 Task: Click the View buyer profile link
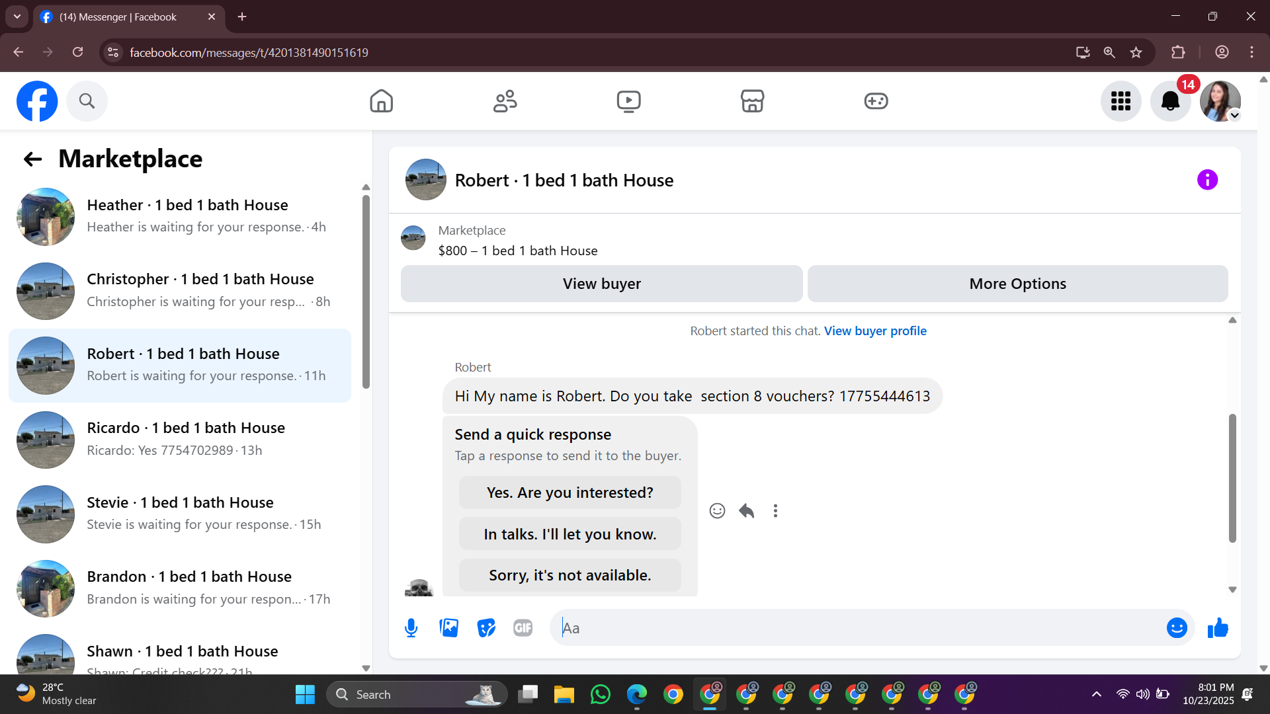(x=875, y=331)
